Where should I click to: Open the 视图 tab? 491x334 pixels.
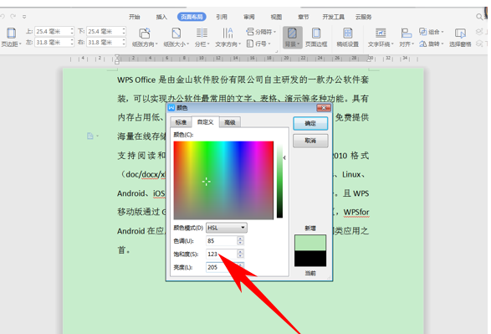pyautogui.click(x=276, y=17)
